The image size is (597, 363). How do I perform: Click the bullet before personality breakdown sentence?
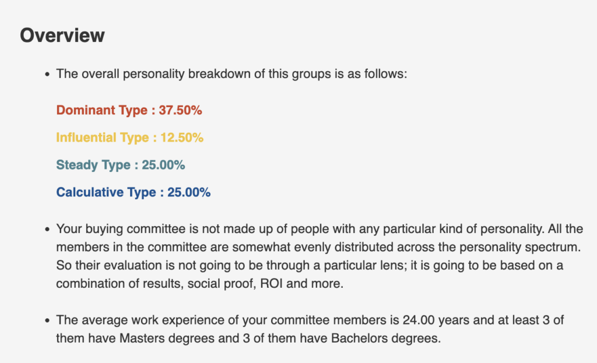coord(47,74)
